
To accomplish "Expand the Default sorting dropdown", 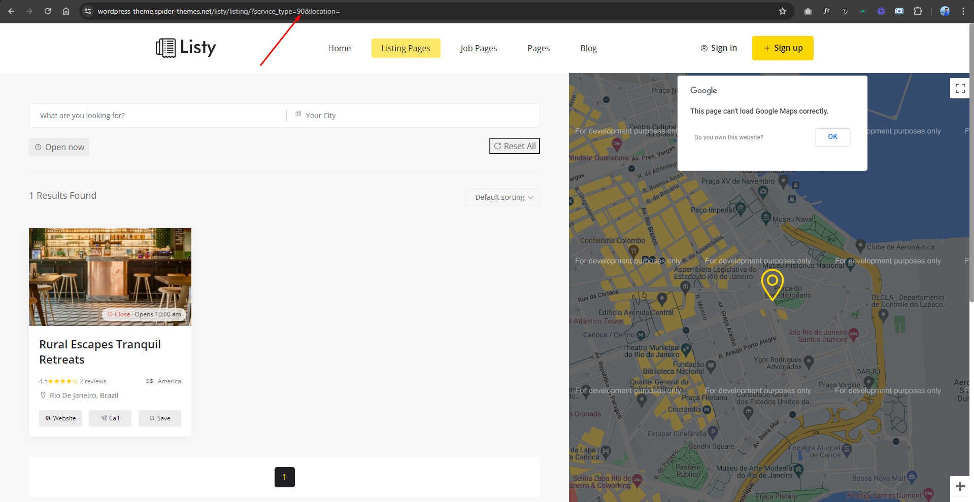I will click(x=502, y=197).
